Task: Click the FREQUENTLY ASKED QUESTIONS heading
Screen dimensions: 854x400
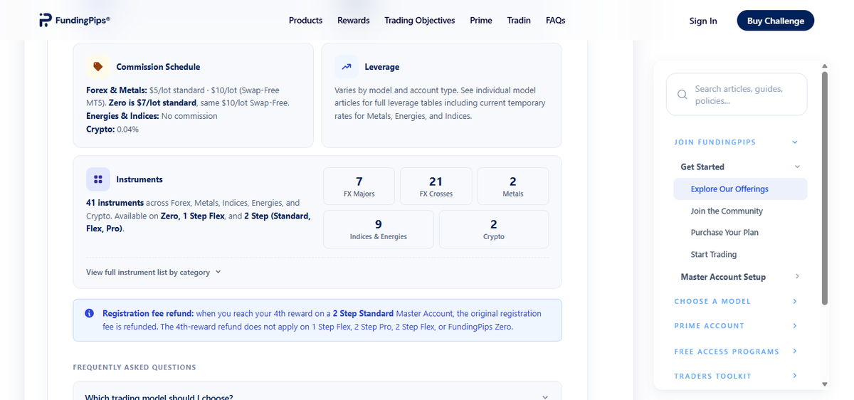Action: click(135, 367)
